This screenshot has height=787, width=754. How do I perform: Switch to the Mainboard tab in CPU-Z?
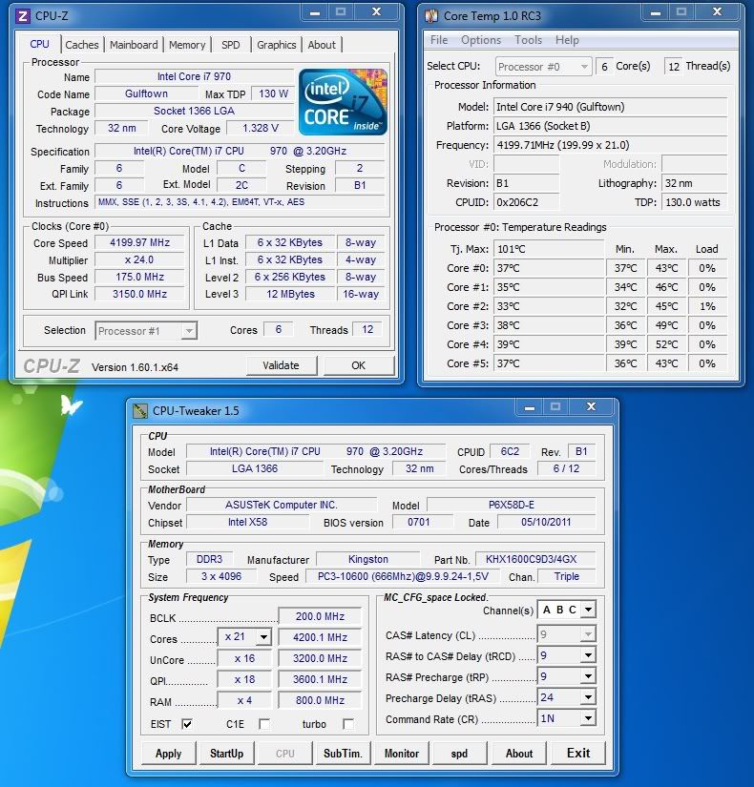coord(134,45)
